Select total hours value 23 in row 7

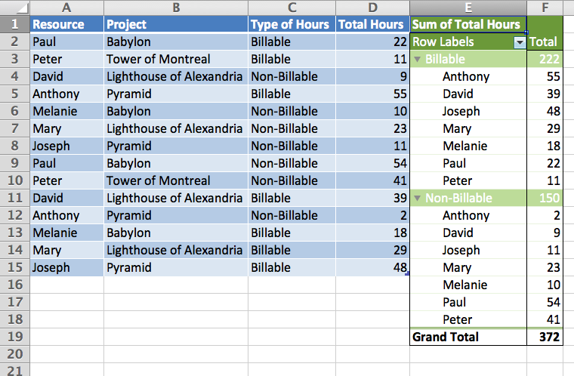pos(372,128)
